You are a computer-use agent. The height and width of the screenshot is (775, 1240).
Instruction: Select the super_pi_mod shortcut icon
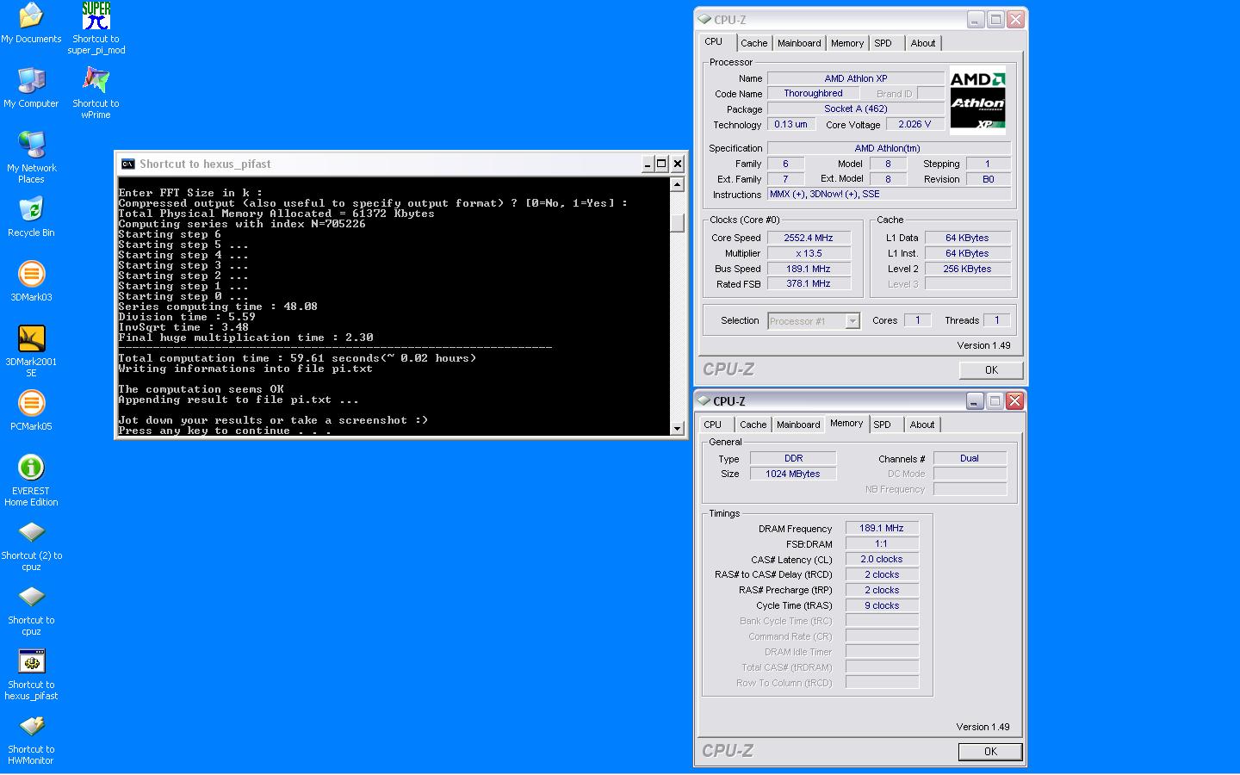(x=96, y=15)
